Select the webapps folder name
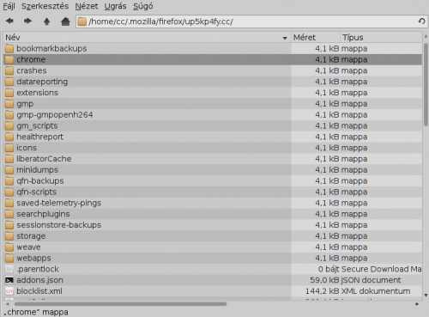The image size is (429, 317). pos(33,258)
